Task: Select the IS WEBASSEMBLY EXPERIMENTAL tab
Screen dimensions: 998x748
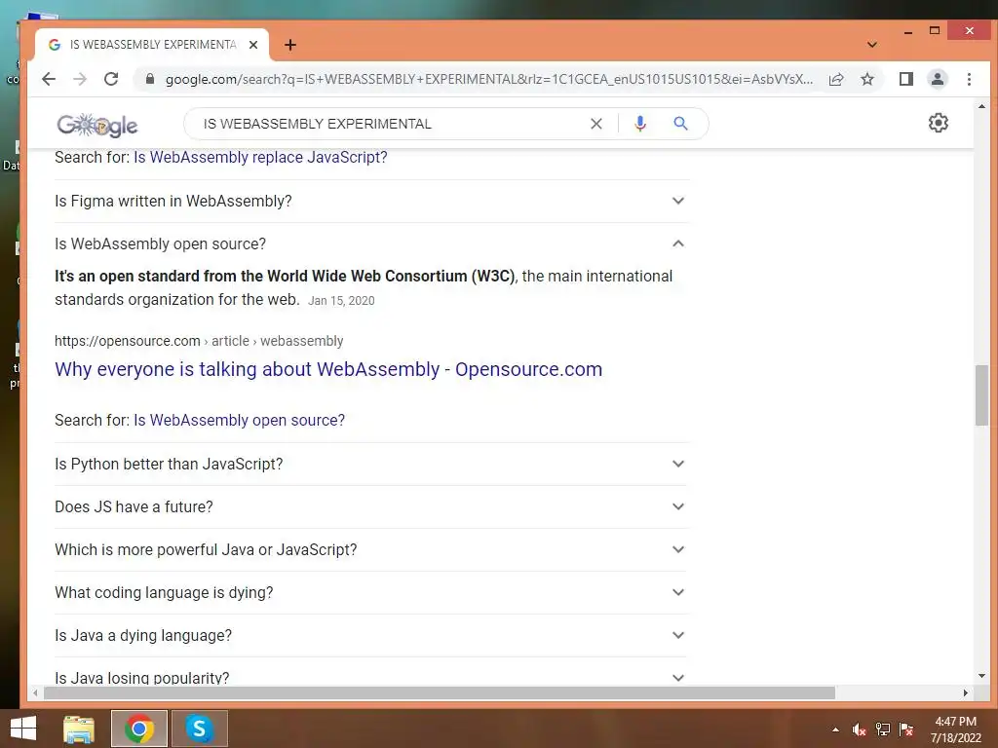Action: (153, 45)
